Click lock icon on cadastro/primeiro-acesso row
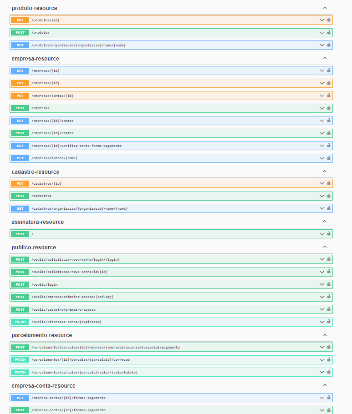 329,309
